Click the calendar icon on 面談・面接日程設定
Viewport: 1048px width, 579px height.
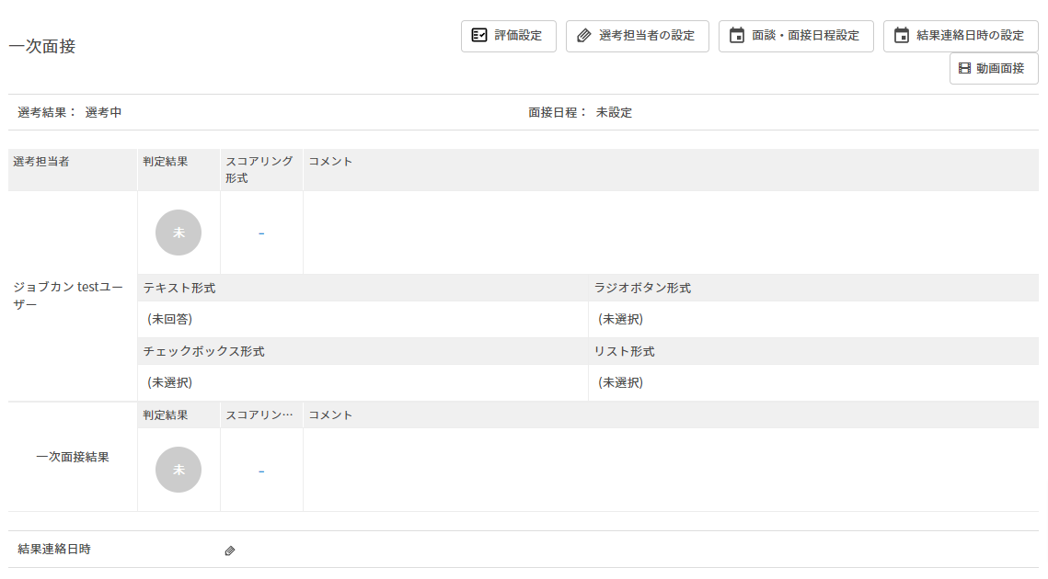[736, 36]
